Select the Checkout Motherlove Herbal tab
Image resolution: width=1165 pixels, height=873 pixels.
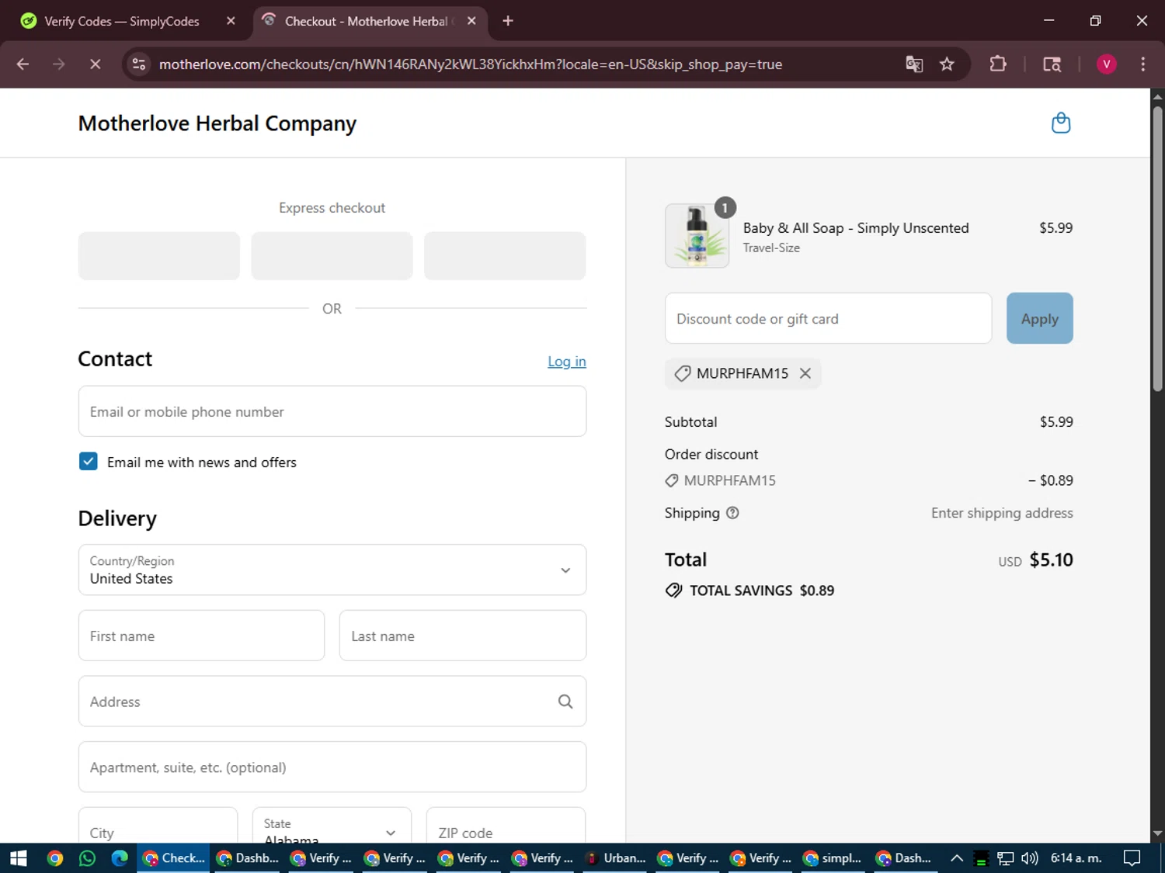pos(365,21)
